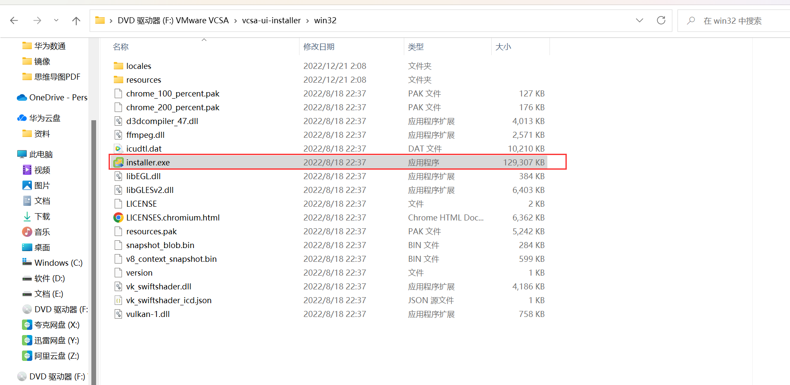Open 下载 folder in sidebar

[x=42, y=216]
